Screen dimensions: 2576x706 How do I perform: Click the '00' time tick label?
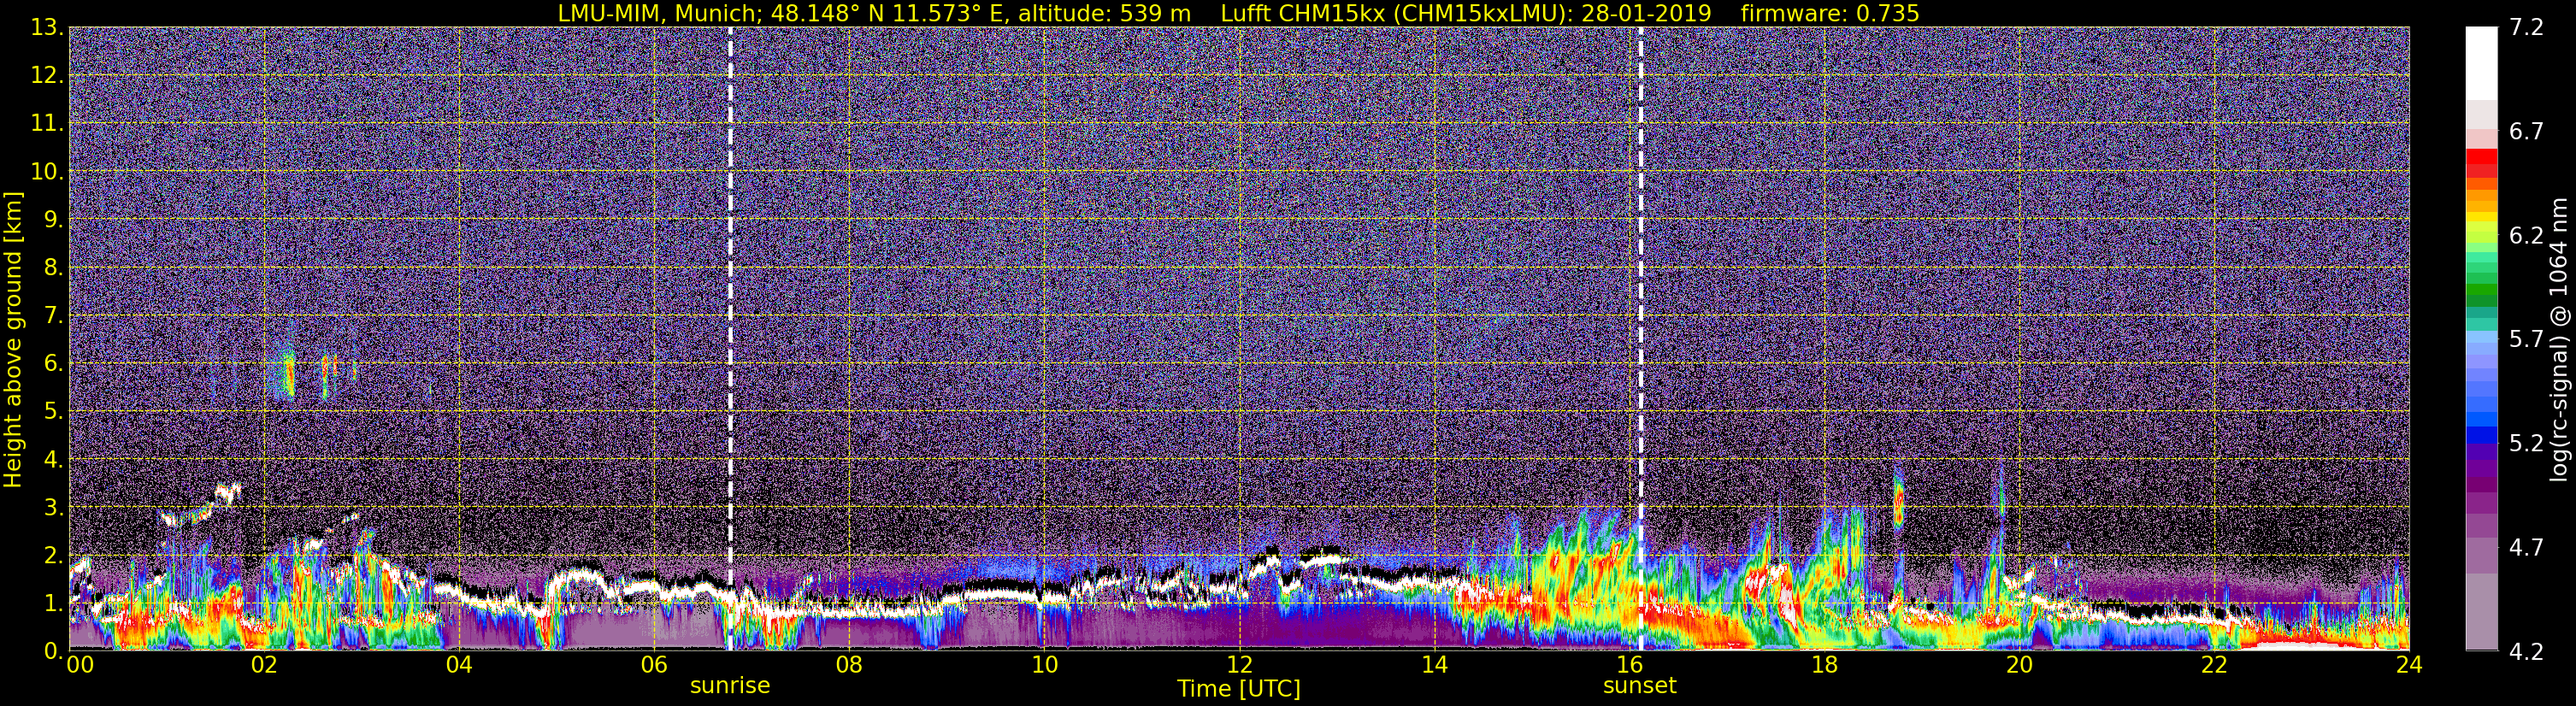[x=80, y=665]
